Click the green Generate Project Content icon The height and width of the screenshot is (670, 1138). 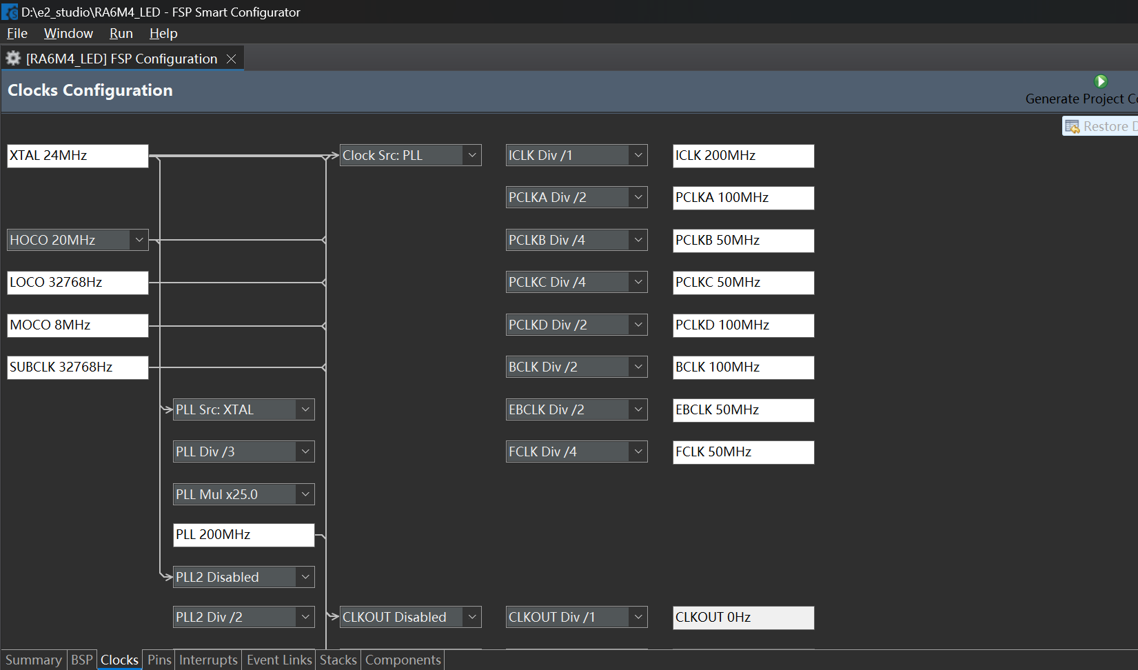pos(1101,81)
